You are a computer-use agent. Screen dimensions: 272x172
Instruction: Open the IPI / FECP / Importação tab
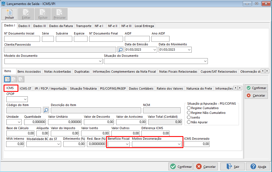(51, 89)
